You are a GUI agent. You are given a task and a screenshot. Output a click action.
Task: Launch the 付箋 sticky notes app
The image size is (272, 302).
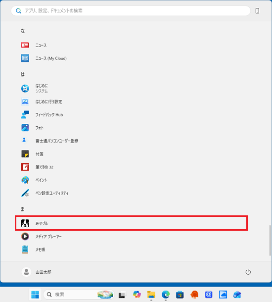coord(131,154)
